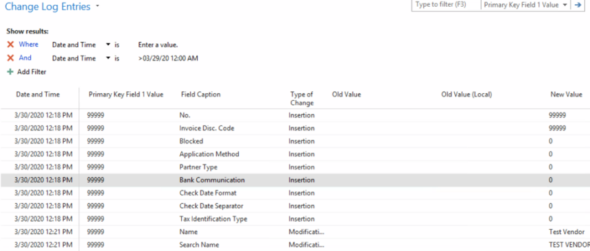Select the Tax Identification Type cell

coord(213,219)
